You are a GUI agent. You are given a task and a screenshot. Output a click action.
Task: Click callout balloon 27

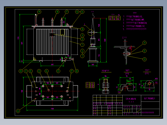pos(72,71)
